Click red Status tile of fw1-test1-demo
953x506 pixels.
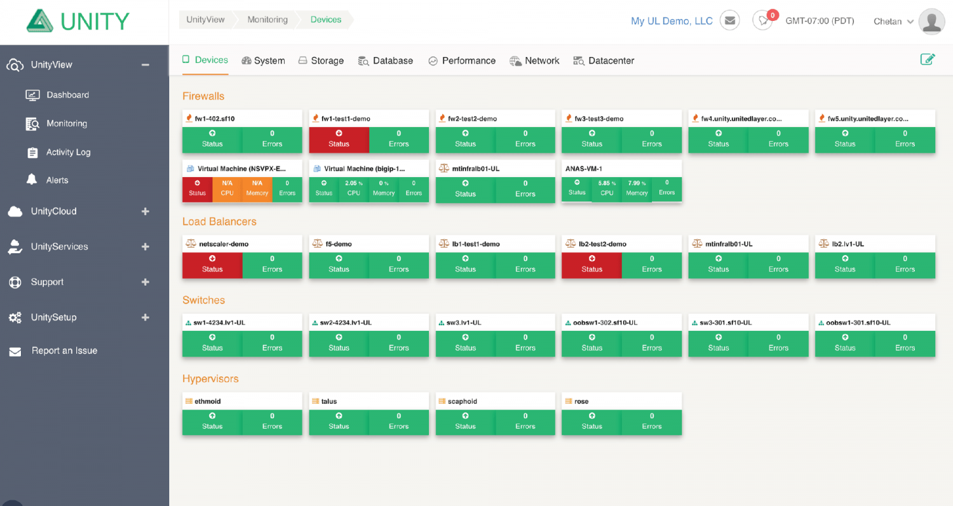[x=339, y=138]
